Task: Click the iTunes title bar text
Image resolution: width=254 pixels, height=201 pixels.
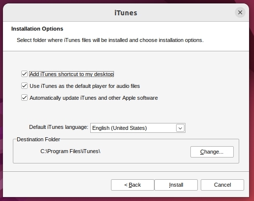Action: [x=126, y=13]
